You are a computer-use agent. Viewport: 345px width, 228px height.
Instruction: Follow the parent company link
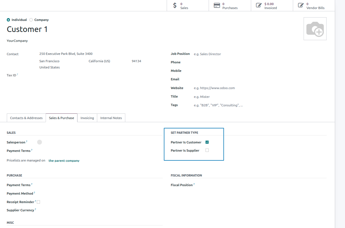click(x=64, y=161)
